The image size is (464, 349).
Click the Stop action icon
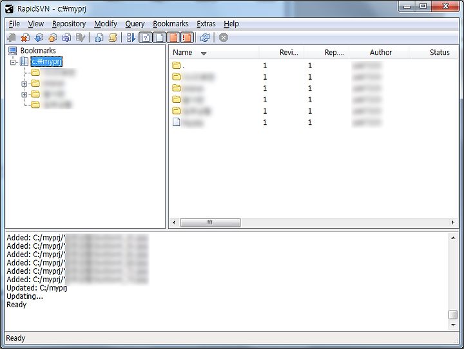[x=224, y=37]
